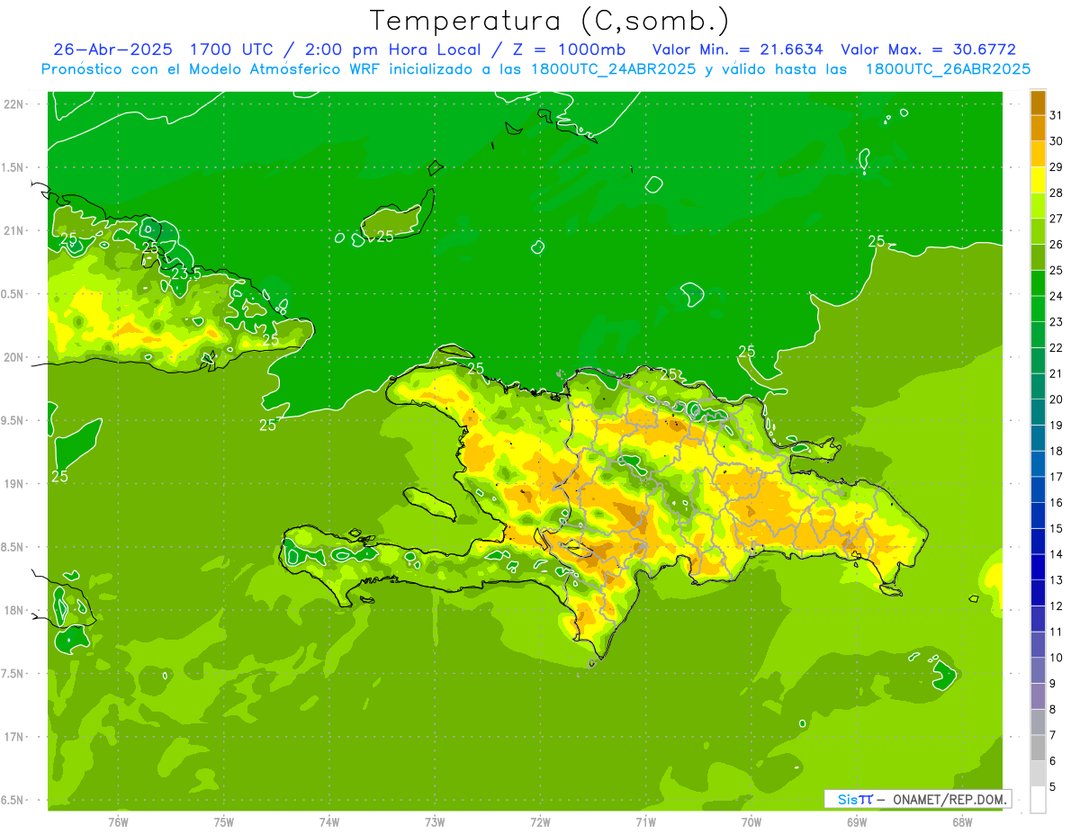
Task: Click '1800UTC_26ABR2025' valid-until time text
Action: (948, 69)
